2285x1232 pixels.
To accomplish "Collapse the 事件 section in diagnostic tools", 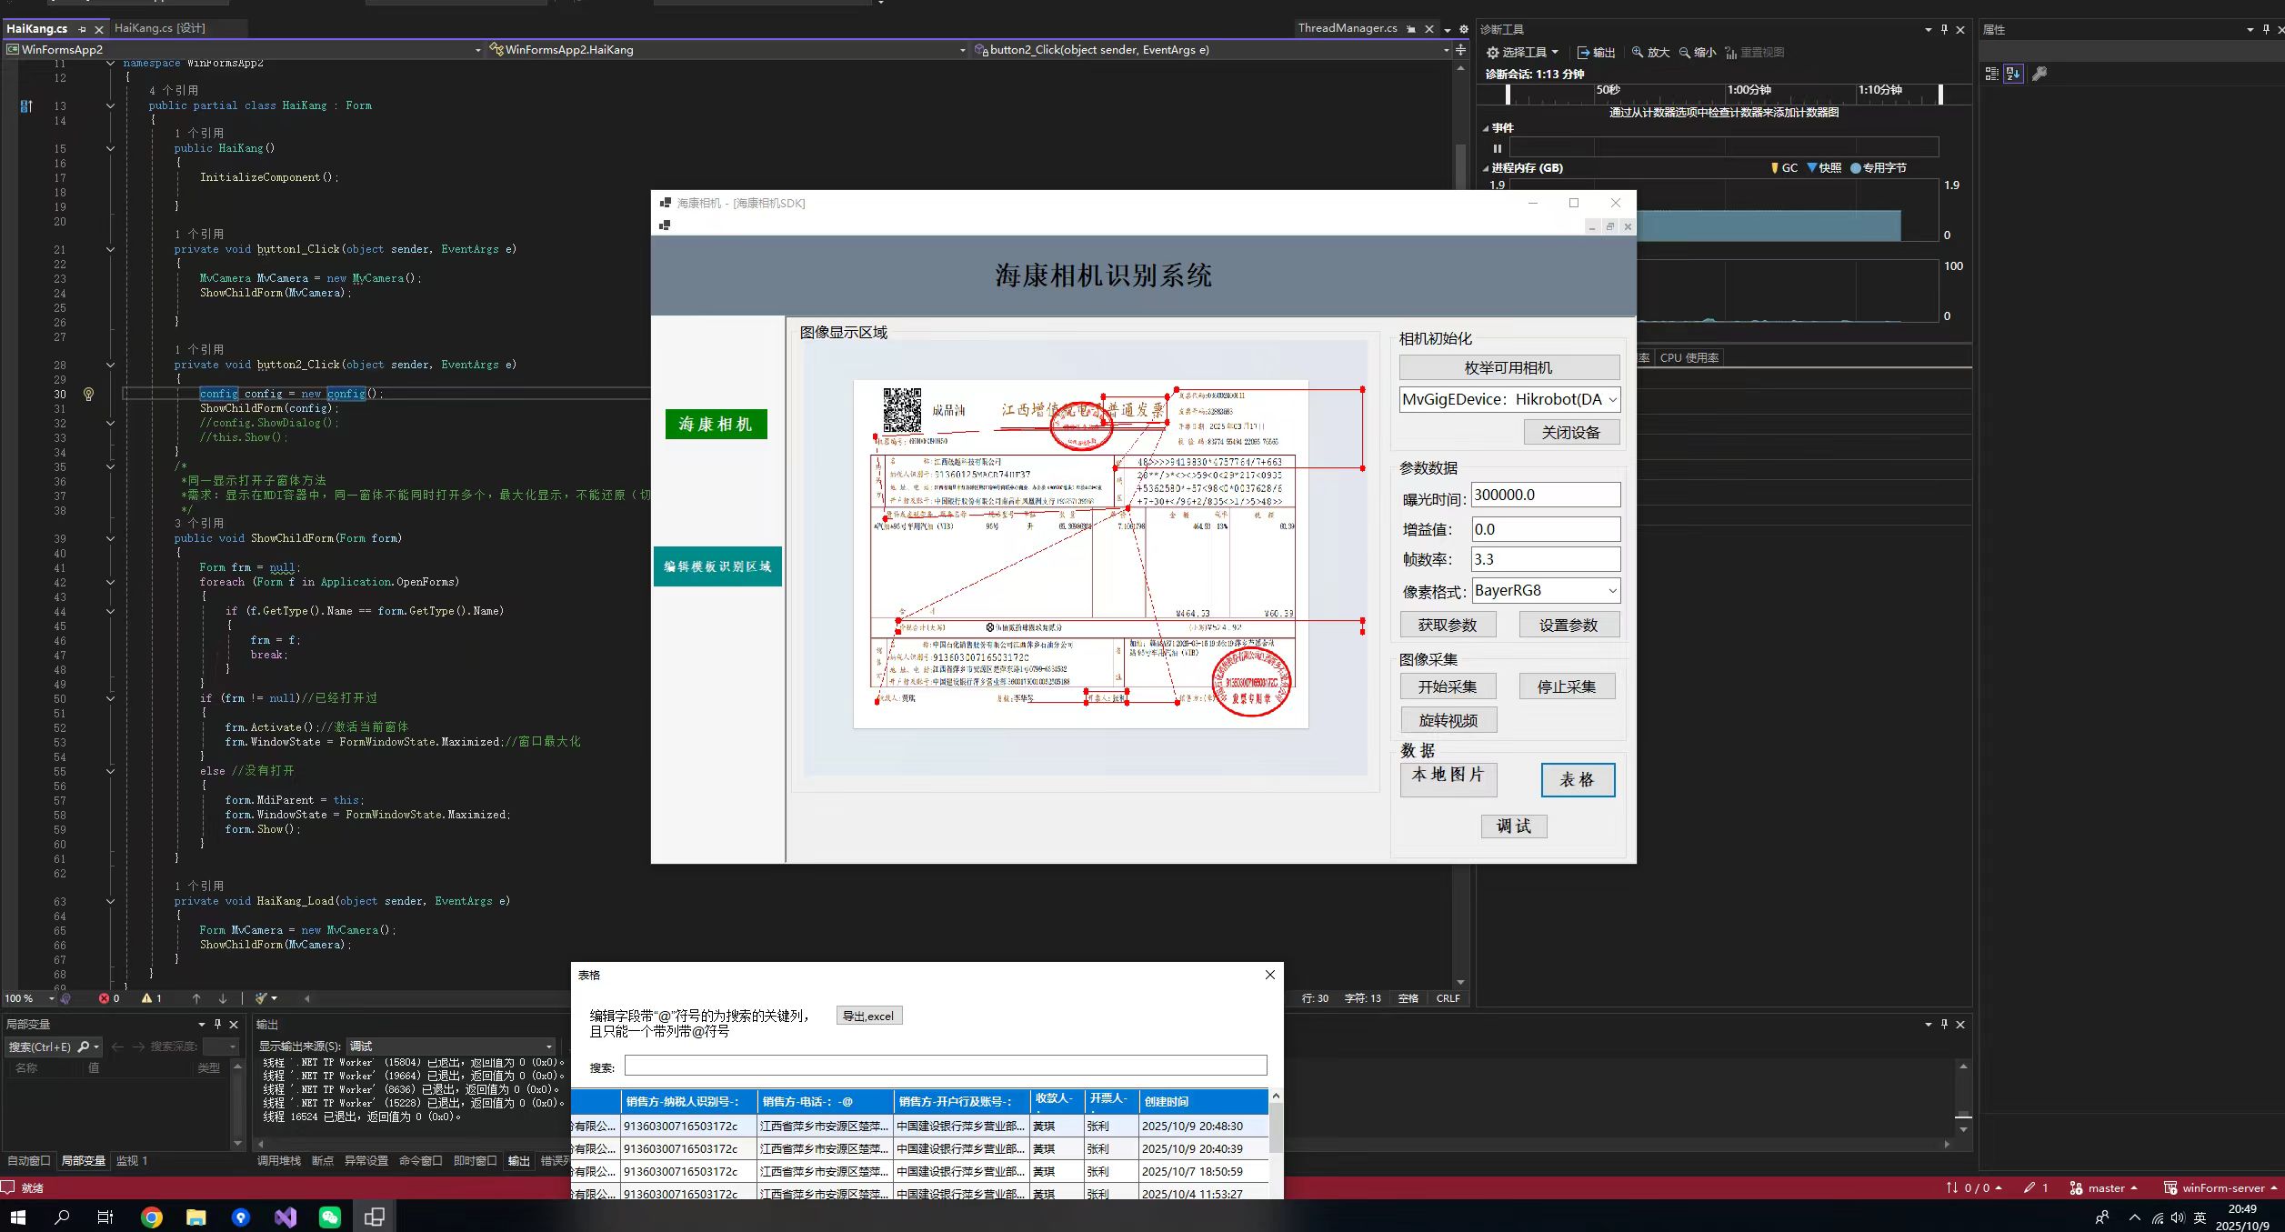I will pos(1486,128).
